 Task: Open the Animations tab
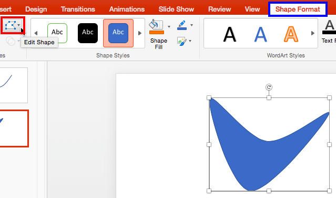(x=127, y=9)
